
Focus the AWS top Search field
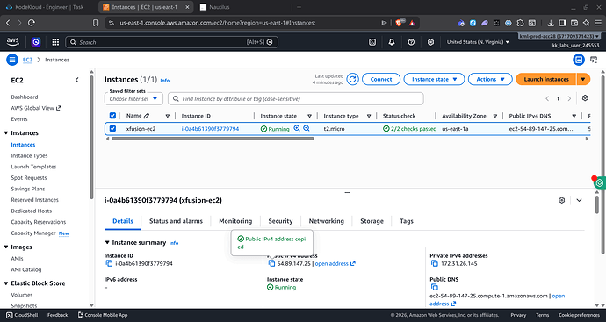171,42
